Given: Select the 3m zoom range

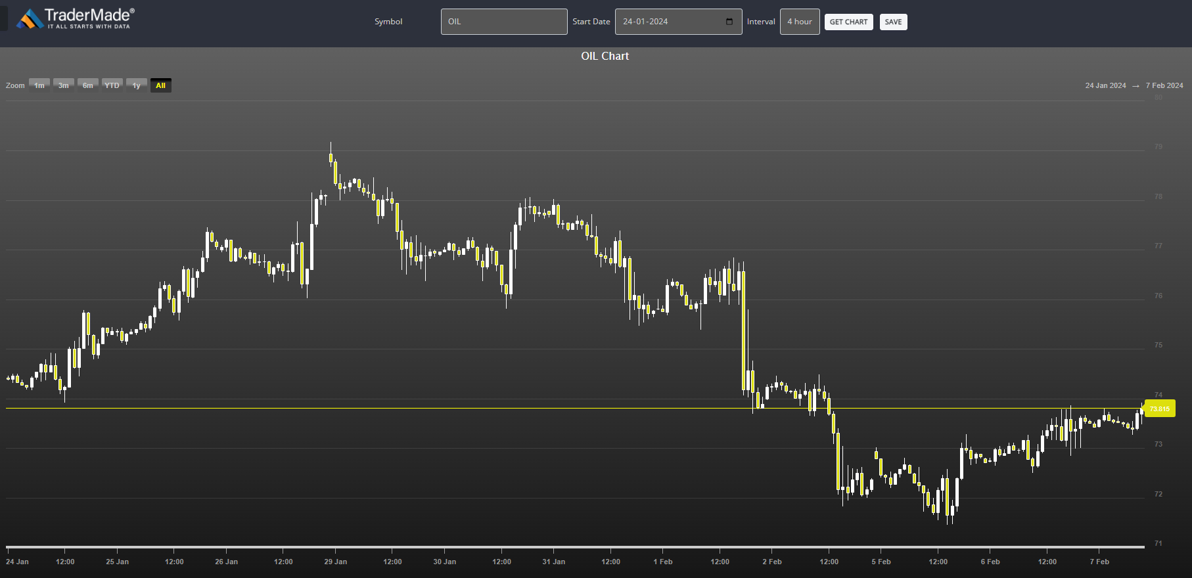Looking at the screenshot, I should pyautogui.click(x=64, y=85).
